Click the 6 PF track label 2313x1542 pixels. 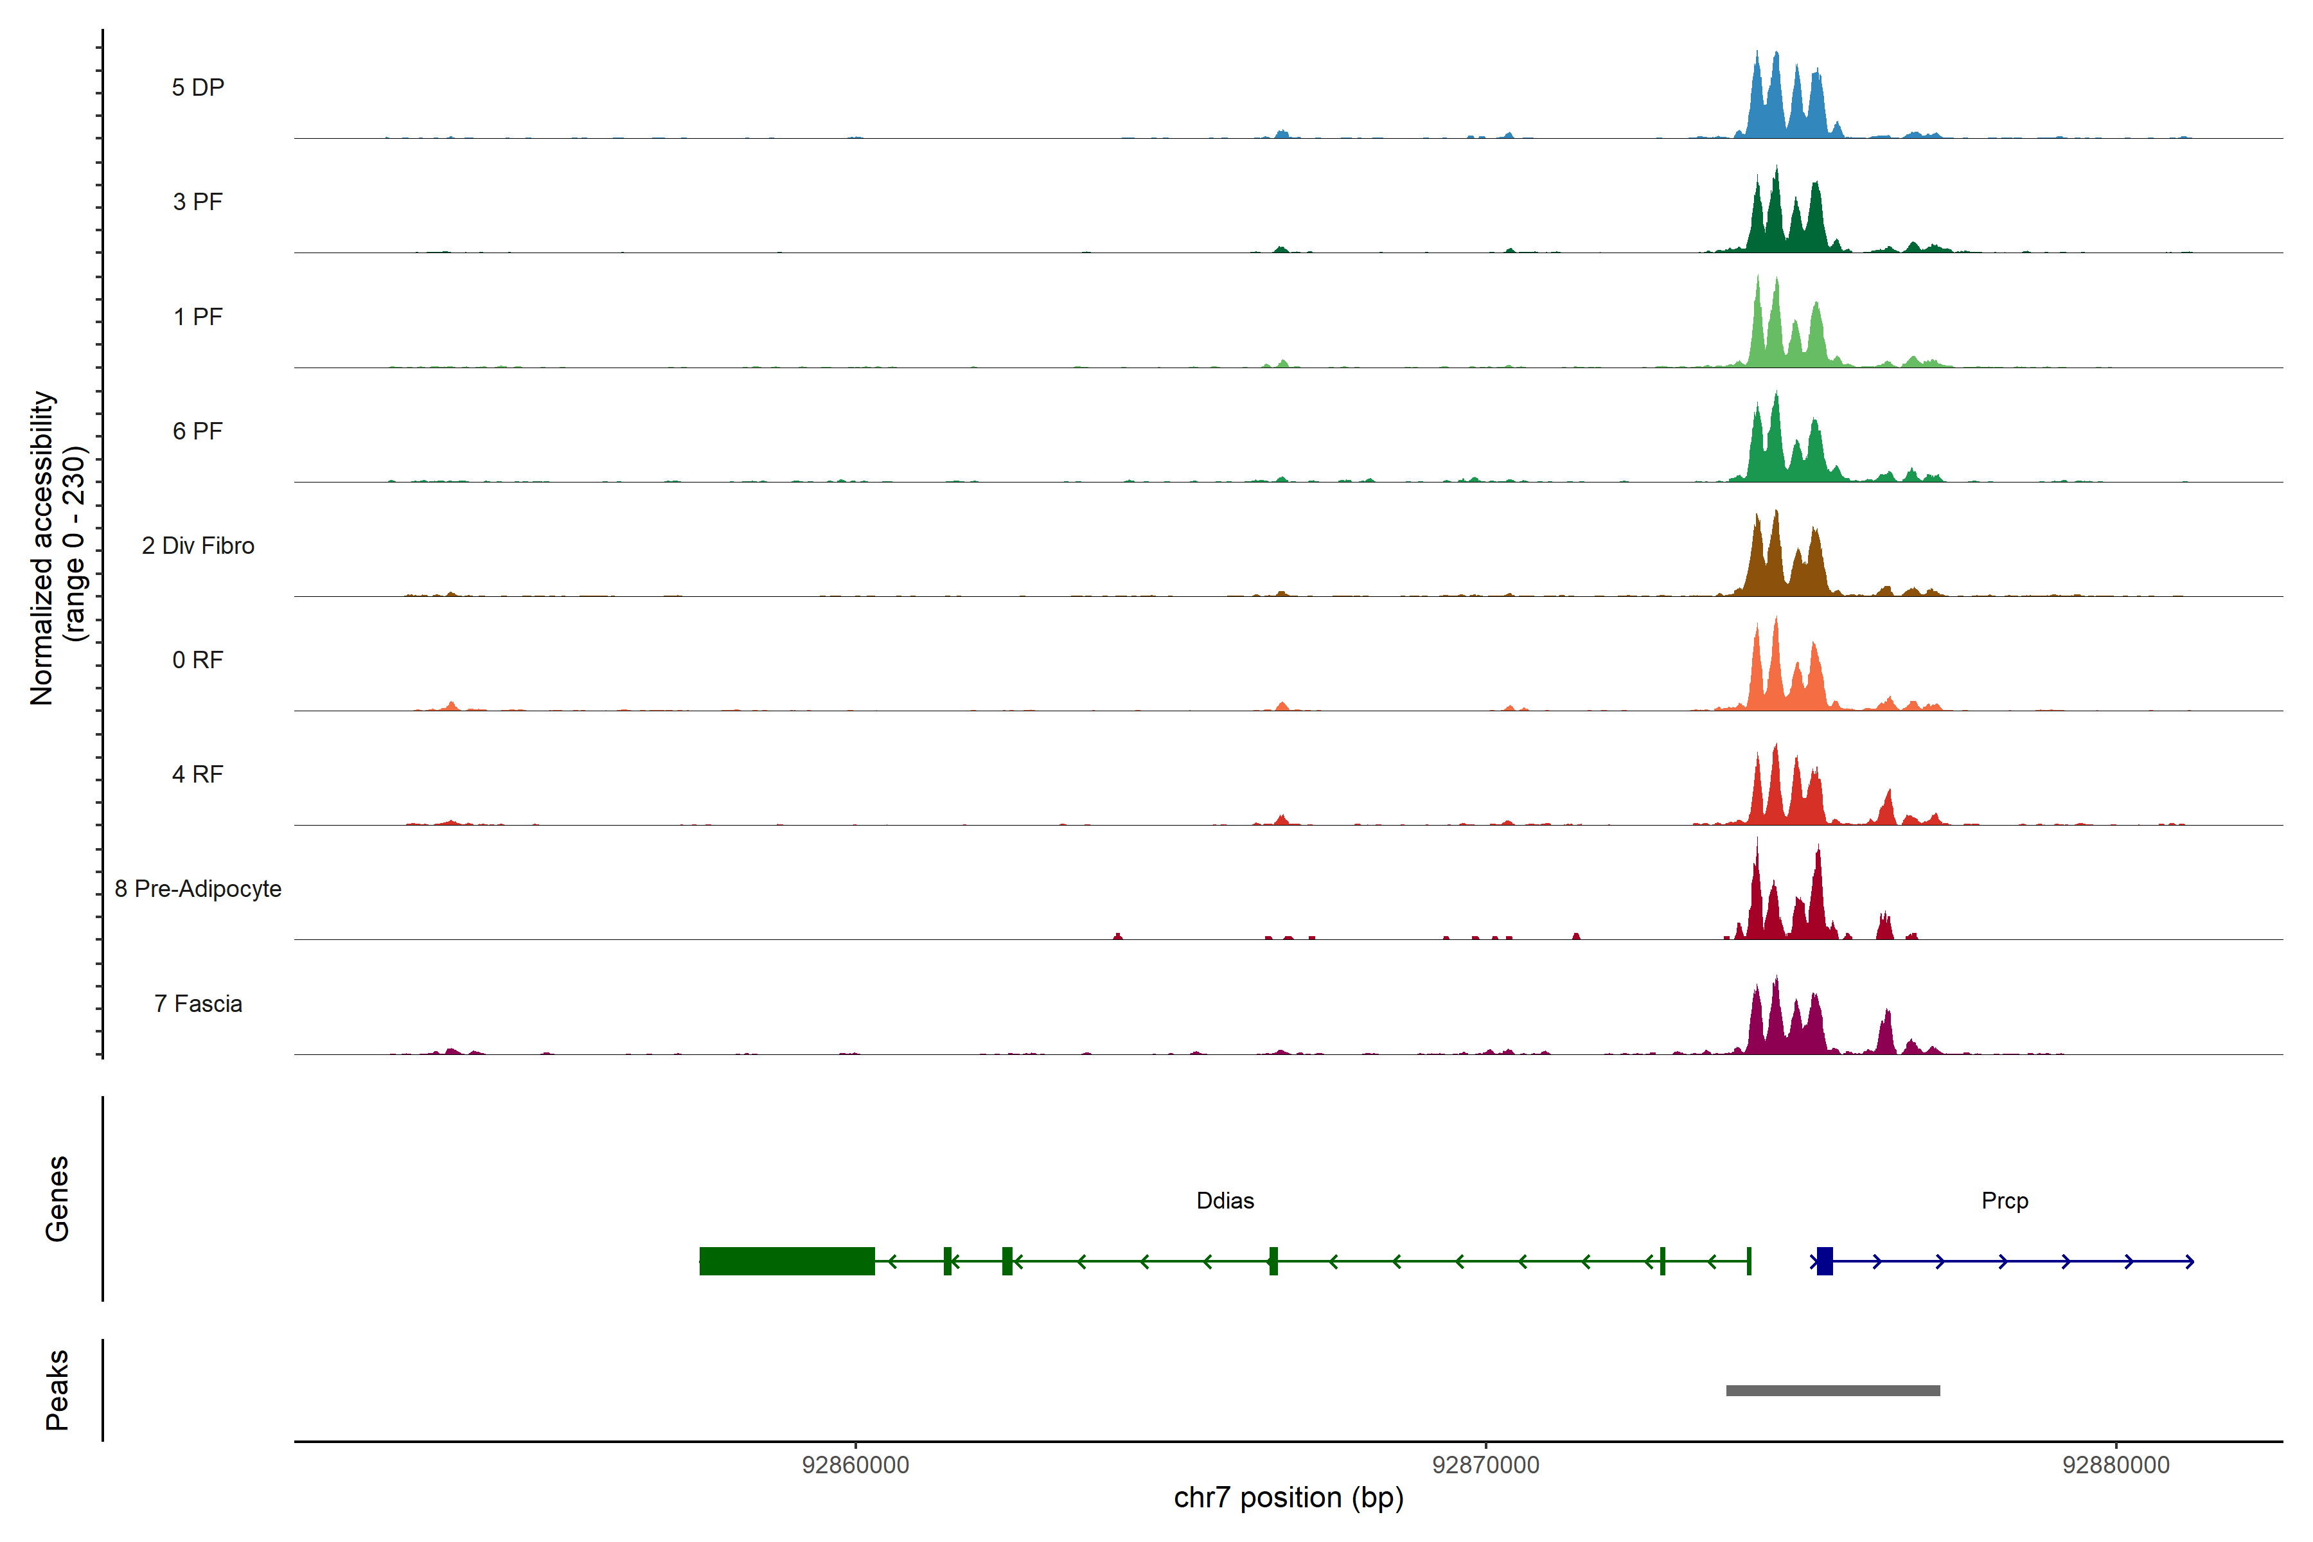click(198, 430)
